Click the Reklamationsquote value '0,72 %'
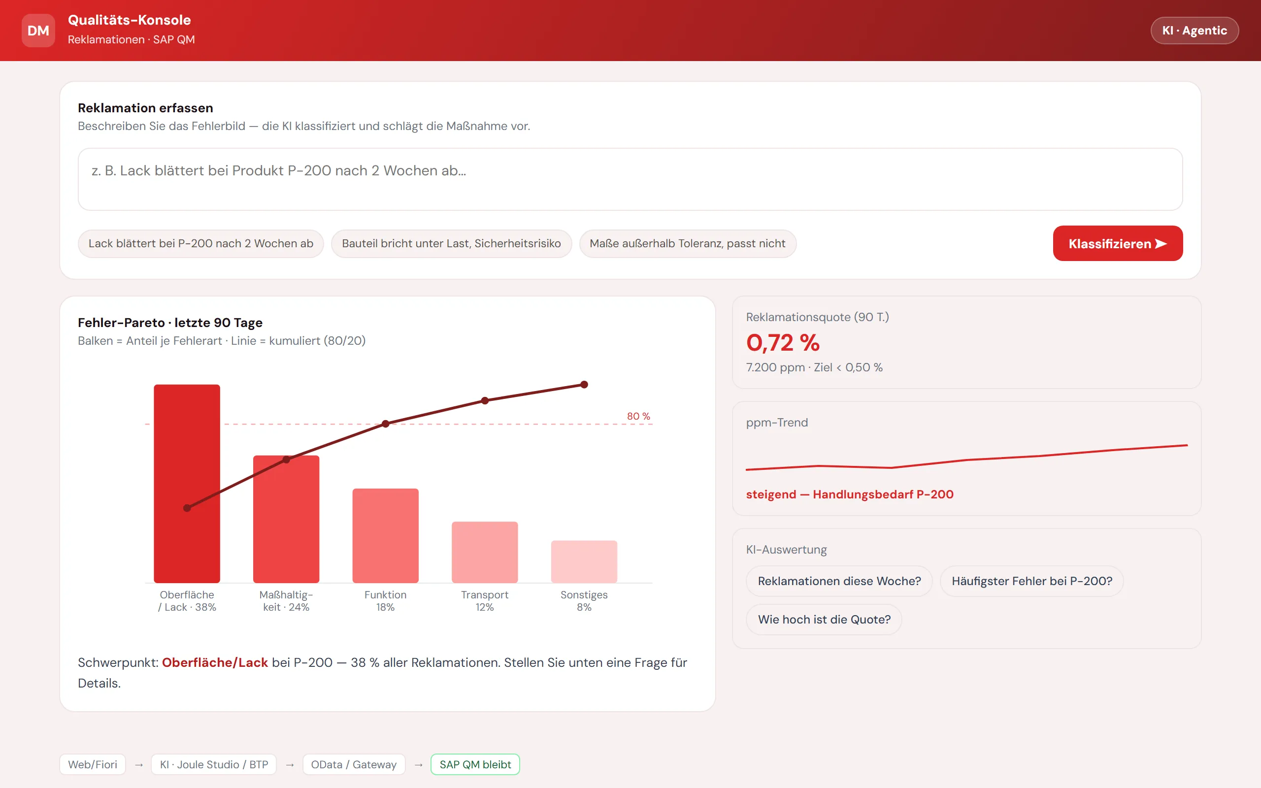Viewport: 1261px width, 788px height. (783, 342)
